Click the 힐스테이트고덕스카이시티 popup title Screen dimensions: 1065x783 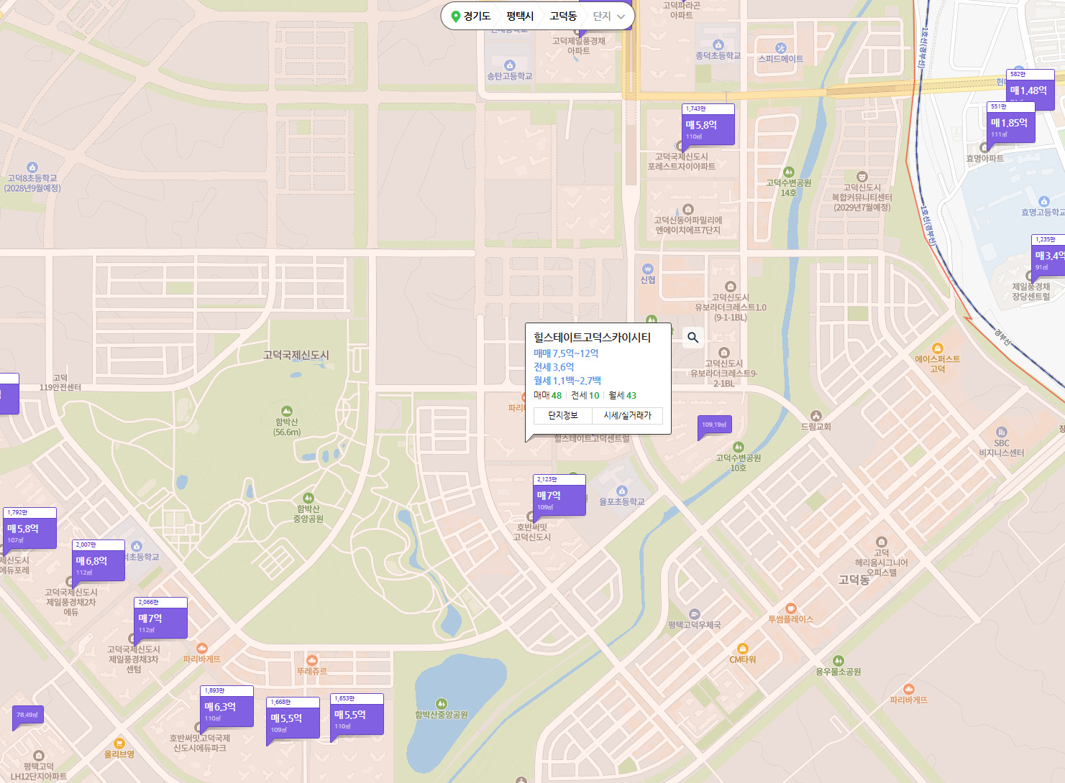[x=593, y=338]
